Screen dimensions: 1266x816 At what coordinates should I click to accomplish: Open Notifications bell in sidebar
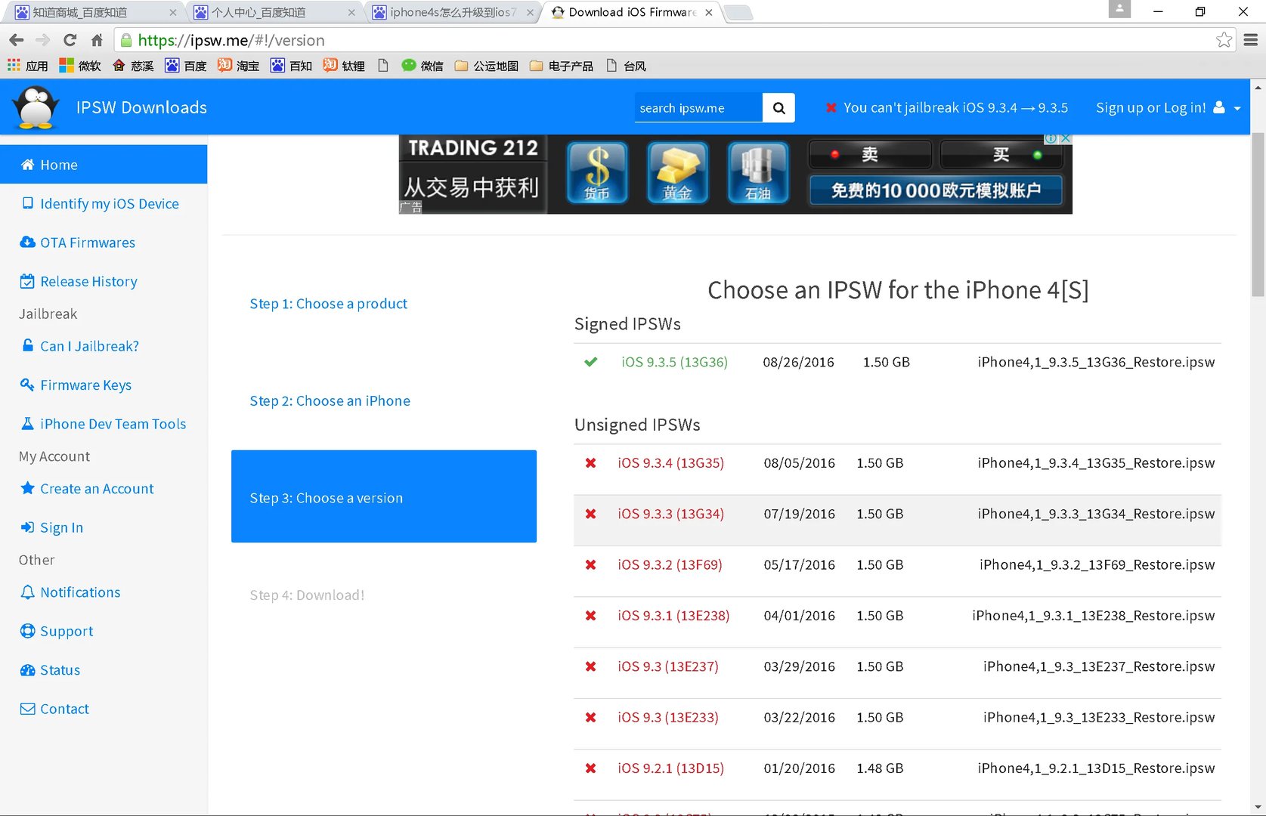pyautogui.click(x=26, y=592)
